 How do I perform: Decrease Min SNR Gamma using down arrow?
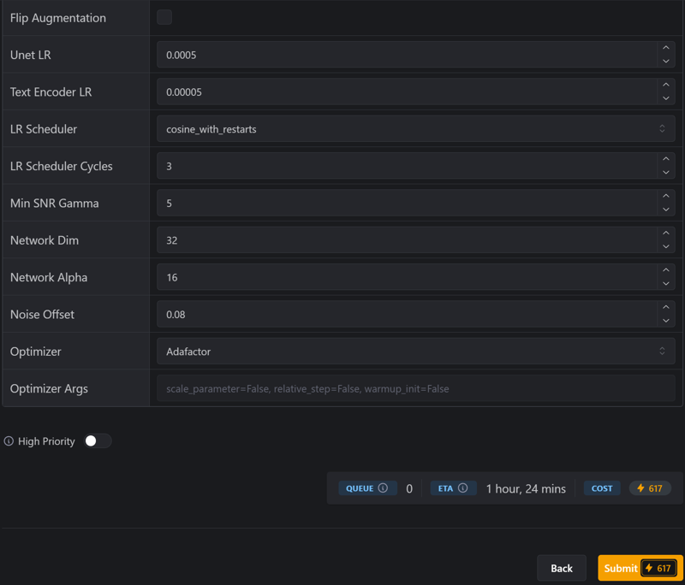(666, 210)
